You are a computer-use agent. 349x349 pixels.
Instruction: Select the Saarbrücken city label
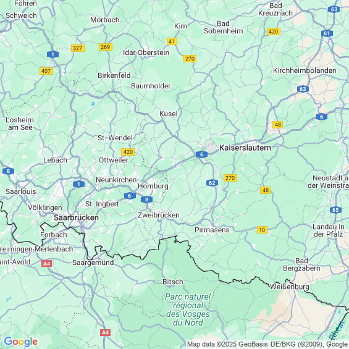pyautogui.click(x=77, y=217)
